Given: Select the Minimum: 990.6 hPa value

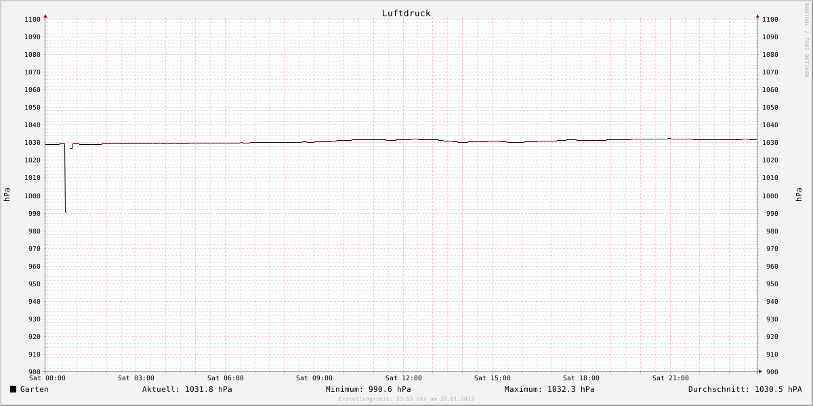Looking at the screenshot, I should (368, 389).
